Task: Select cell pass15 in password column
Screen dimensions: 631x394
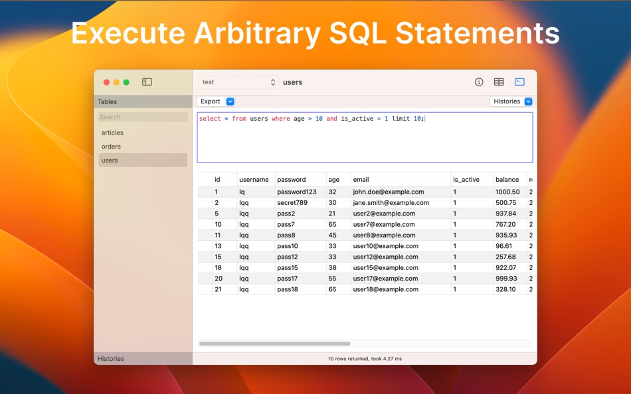Action: 288,268
